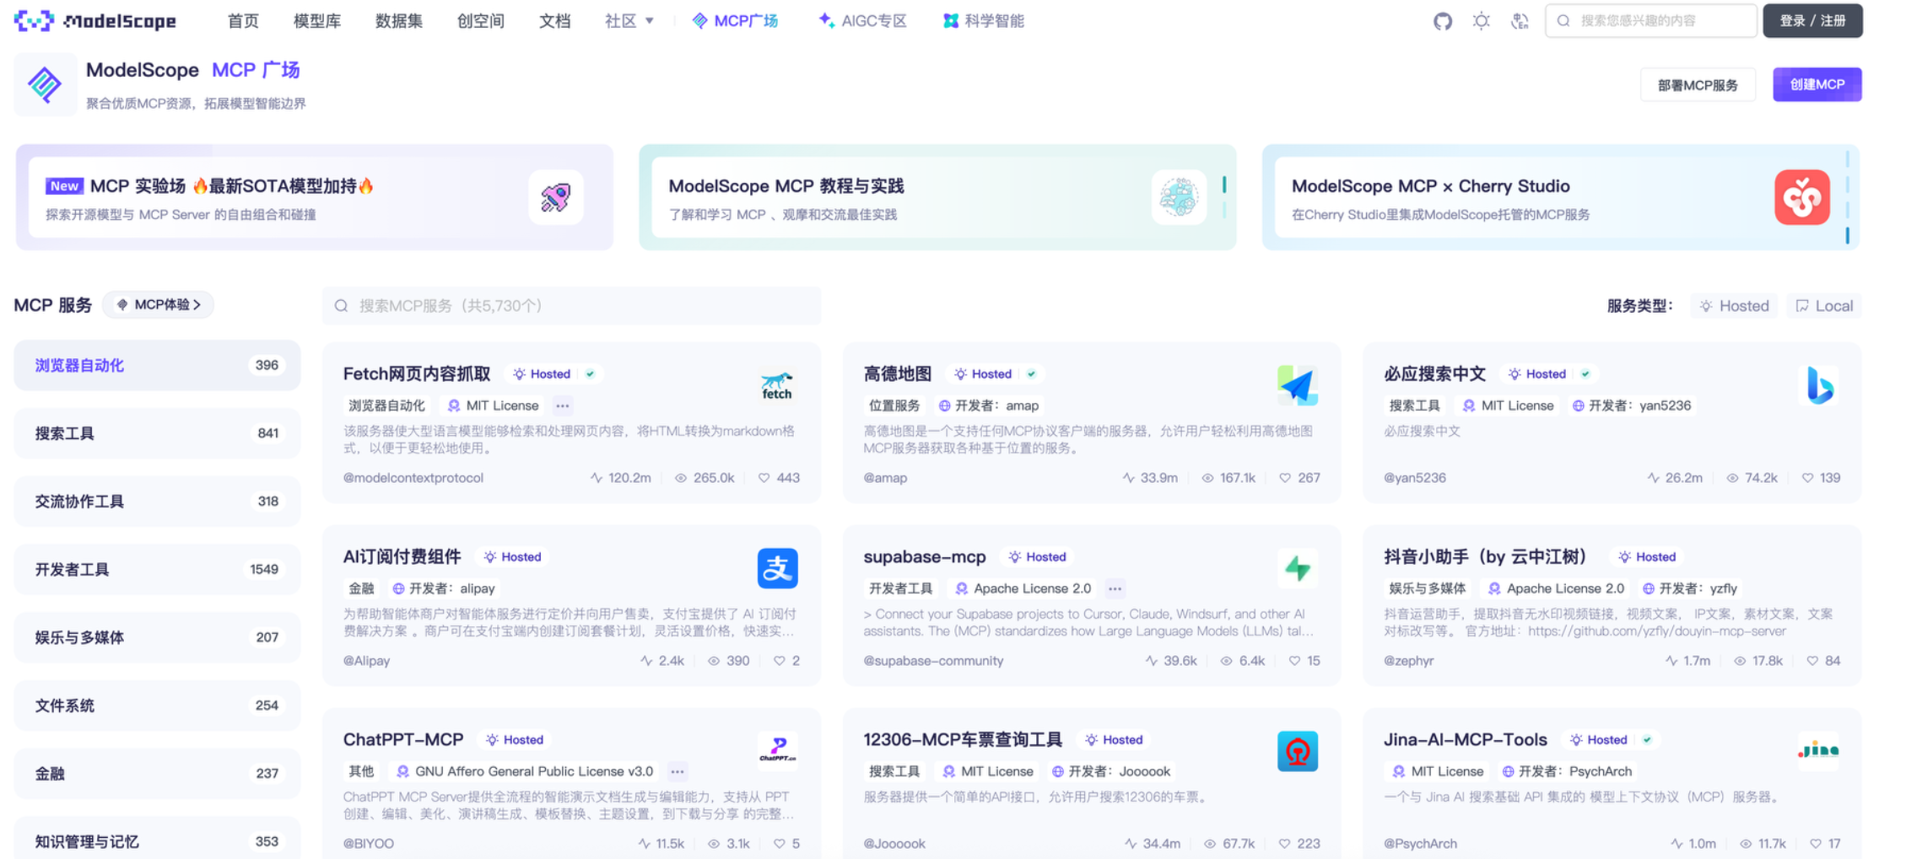Open @supabase-community author link
Viewport: 1906px width, 859px height.
933,661
